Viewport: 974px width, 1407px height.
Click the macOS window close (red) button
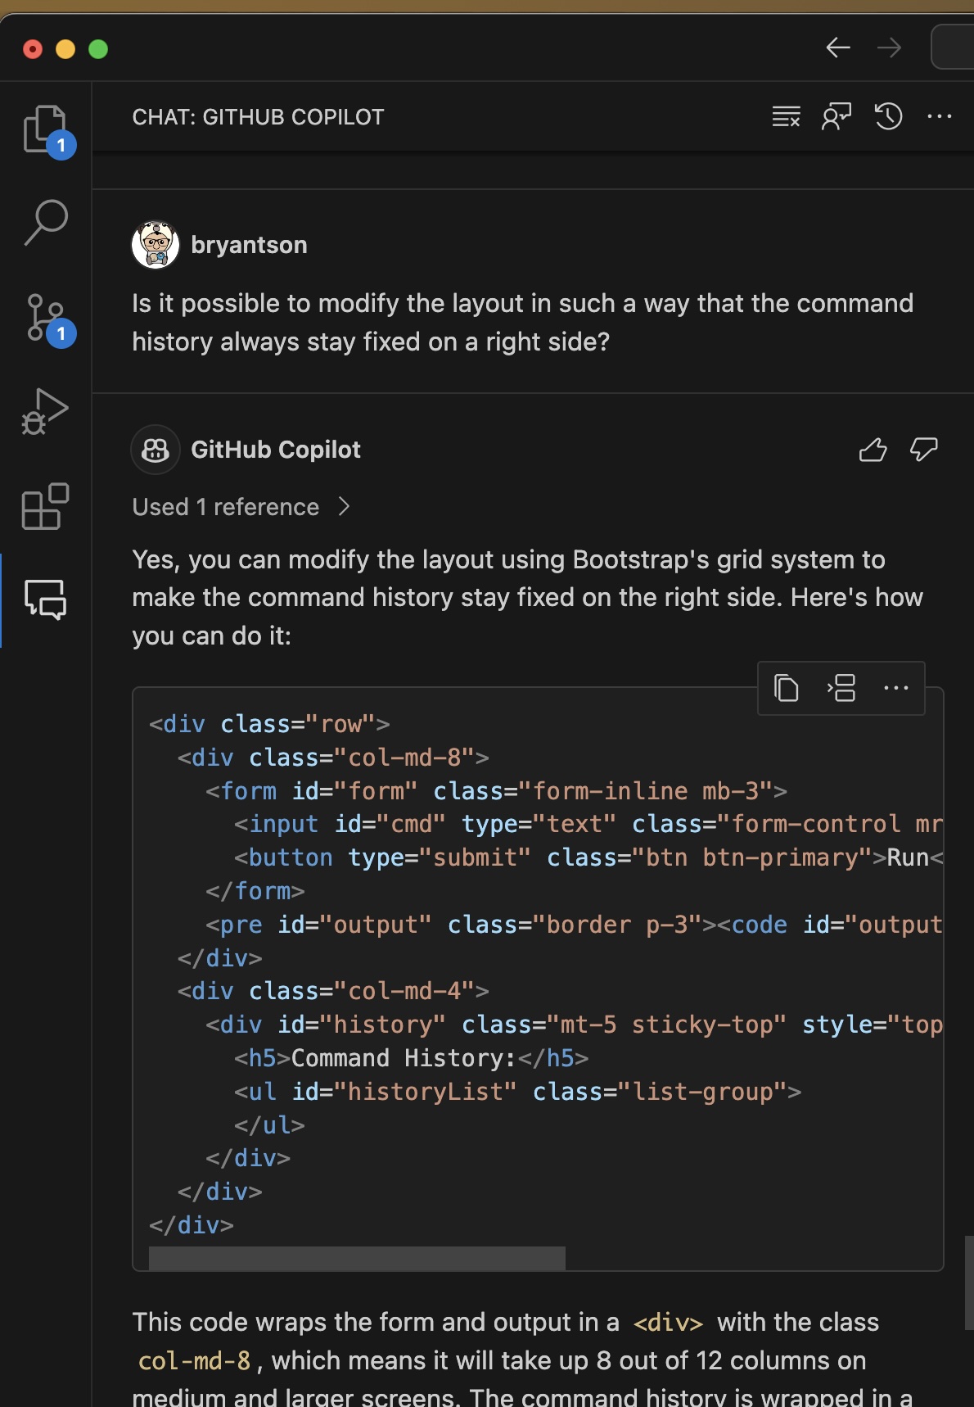(33, 49)
